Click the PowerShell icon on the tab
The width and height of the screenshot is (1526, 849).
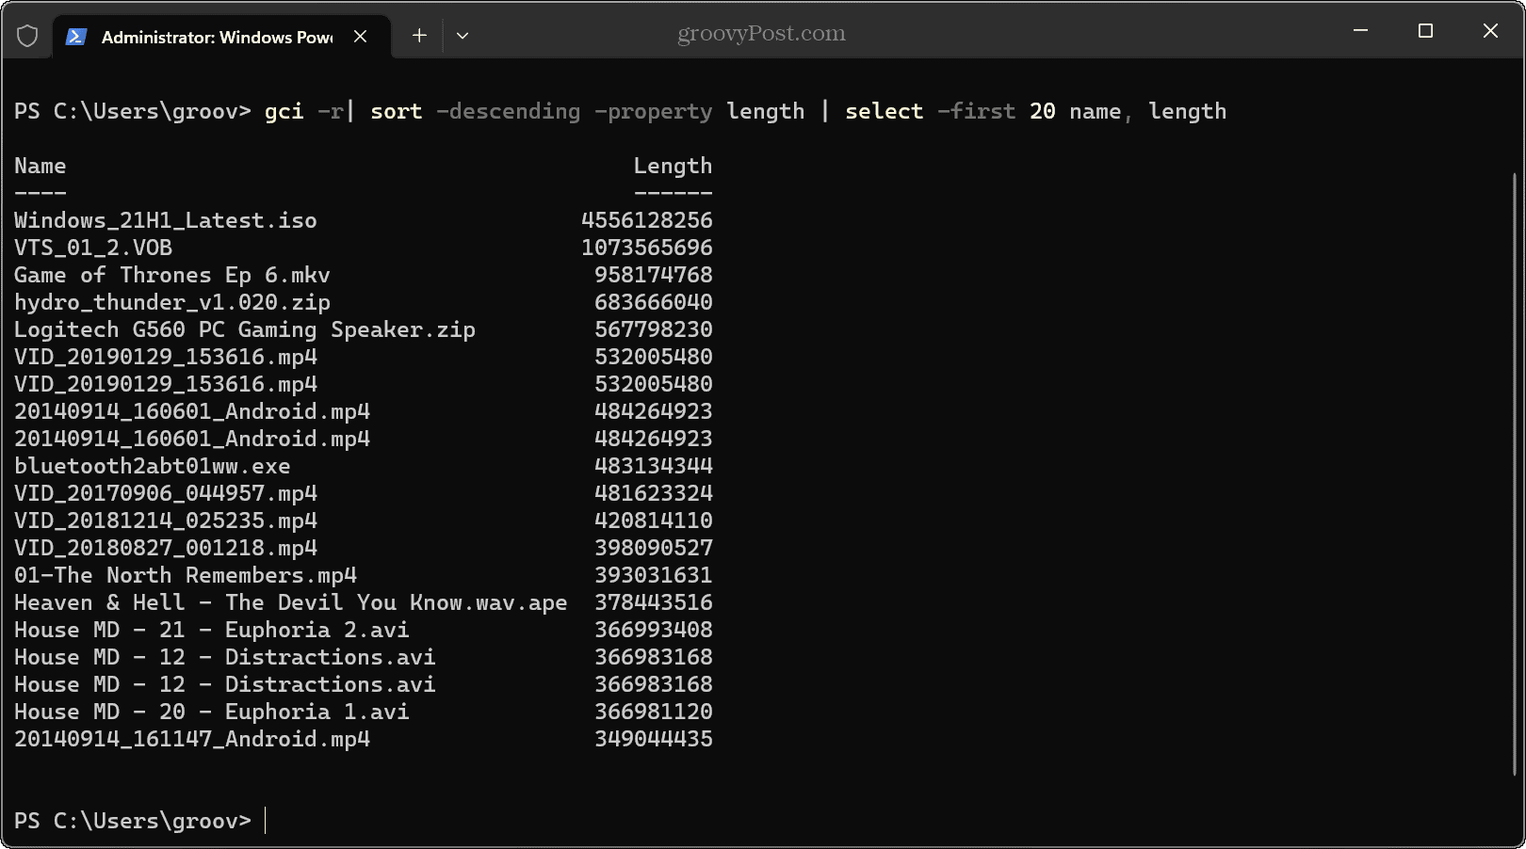click(77, 37)
